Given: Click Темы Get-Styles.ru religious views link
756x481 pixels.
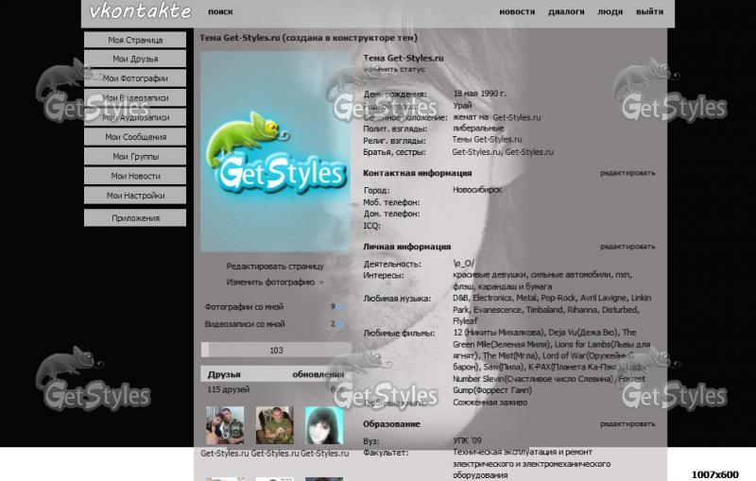Looking at the screenshot, I should click(x=487, y=139).
